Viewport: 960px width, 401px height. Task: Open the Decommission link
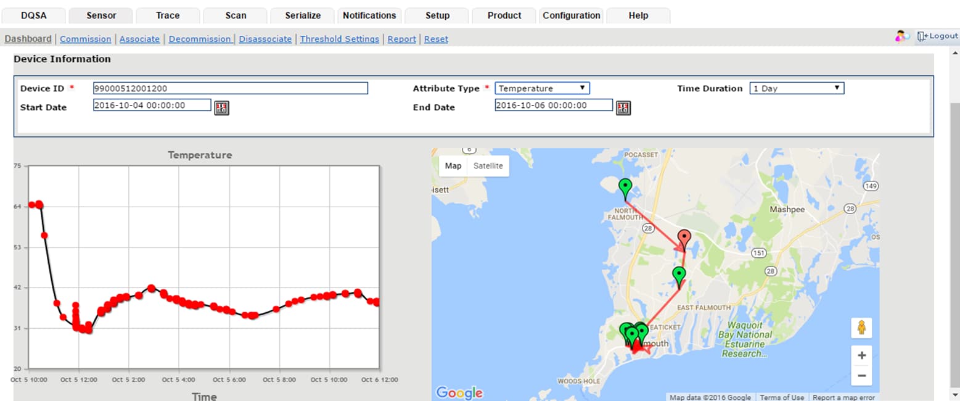tap(200, 39)
